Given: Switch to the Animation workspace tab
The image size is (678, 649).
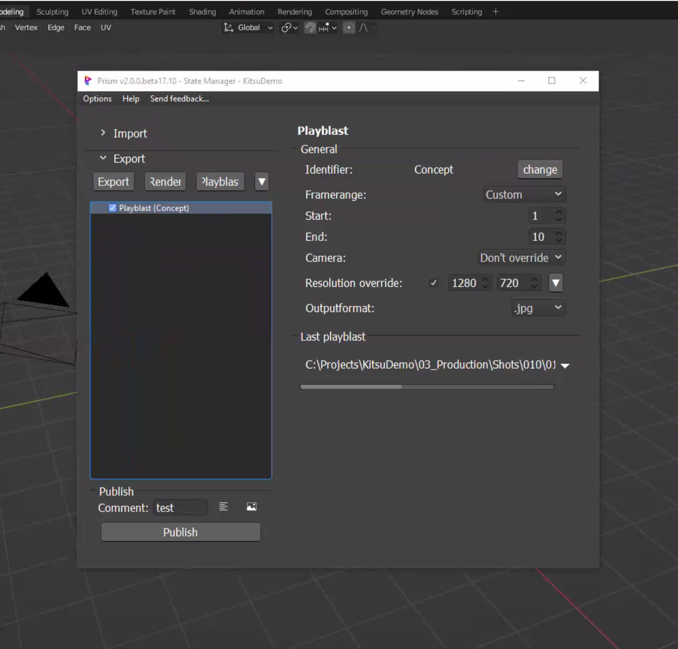Looking at the screenshot, I should click(246, 11).
